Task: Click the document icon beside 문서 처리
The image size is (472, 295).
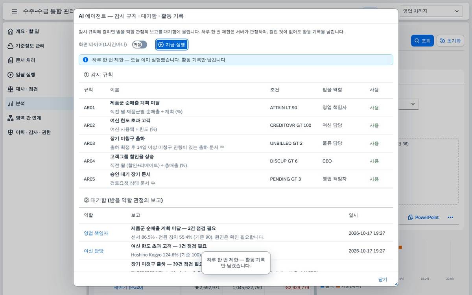Action: [11, 60]
